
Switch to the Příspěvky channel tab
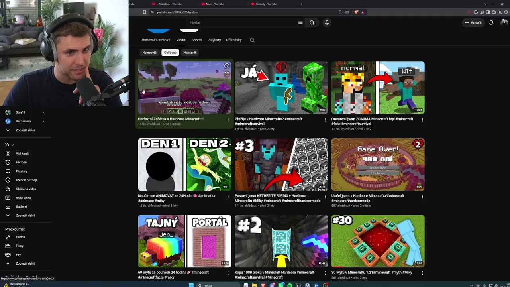(x=234, y=40)
